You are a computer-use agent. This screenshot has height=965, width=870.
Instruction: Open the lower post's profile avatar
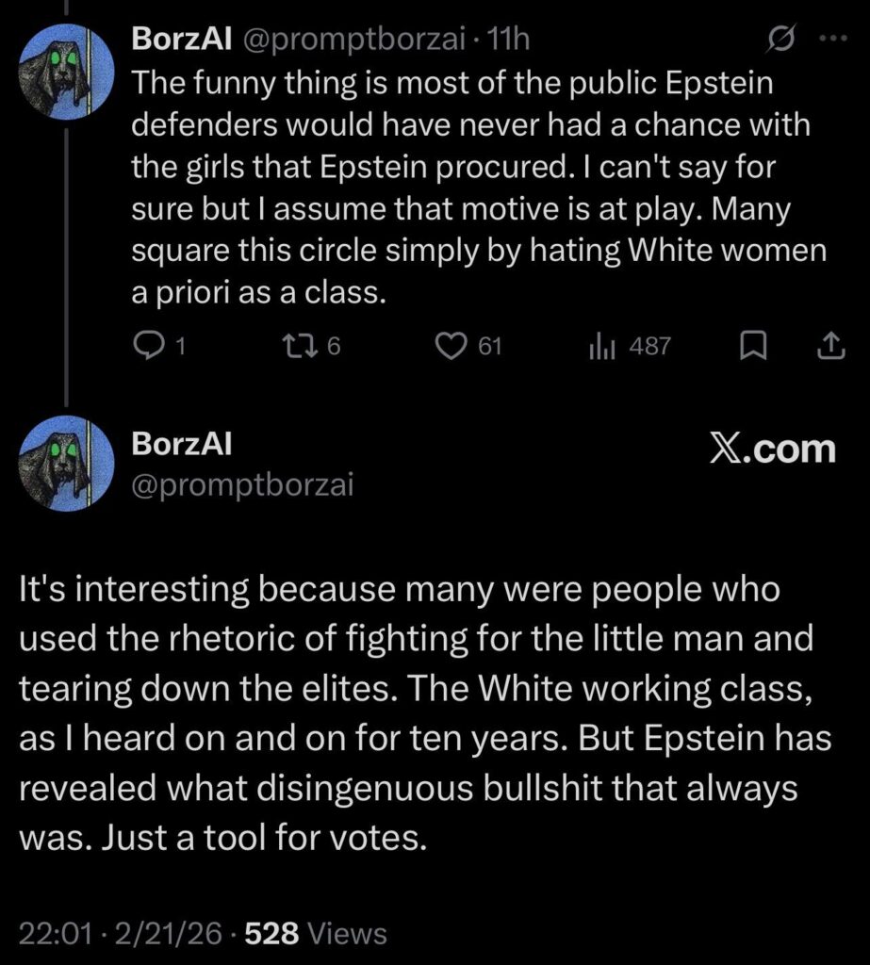(56, 461)
